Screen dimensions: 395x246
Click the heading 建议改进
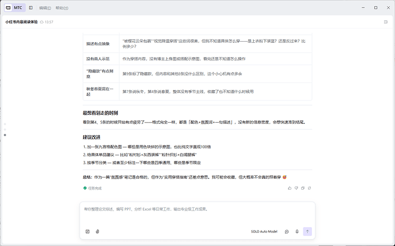click(92, 137)
